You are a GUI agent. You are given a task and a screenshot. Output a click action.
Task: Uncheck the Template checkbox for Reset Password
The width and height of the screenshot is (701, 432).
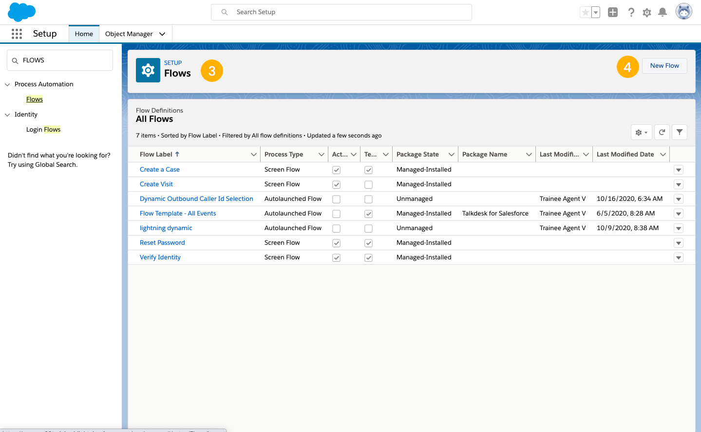point(368,243)
